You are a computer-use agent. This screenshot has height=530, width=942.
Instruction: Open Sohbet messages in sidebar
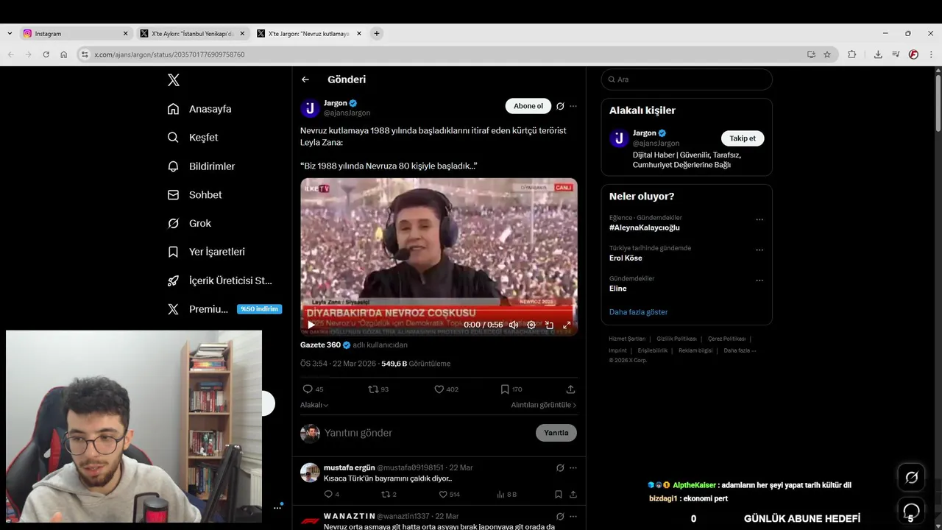click(x=194, y=195)
